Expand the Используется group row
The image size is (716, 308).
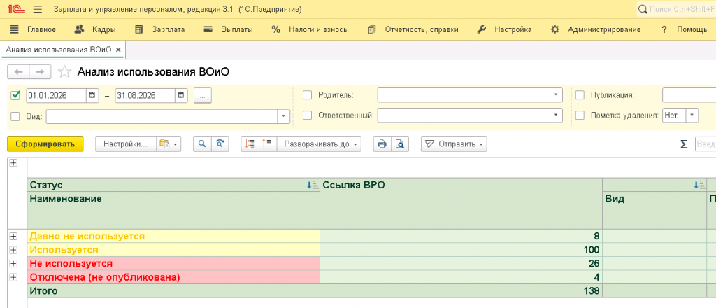pos(13,250)
